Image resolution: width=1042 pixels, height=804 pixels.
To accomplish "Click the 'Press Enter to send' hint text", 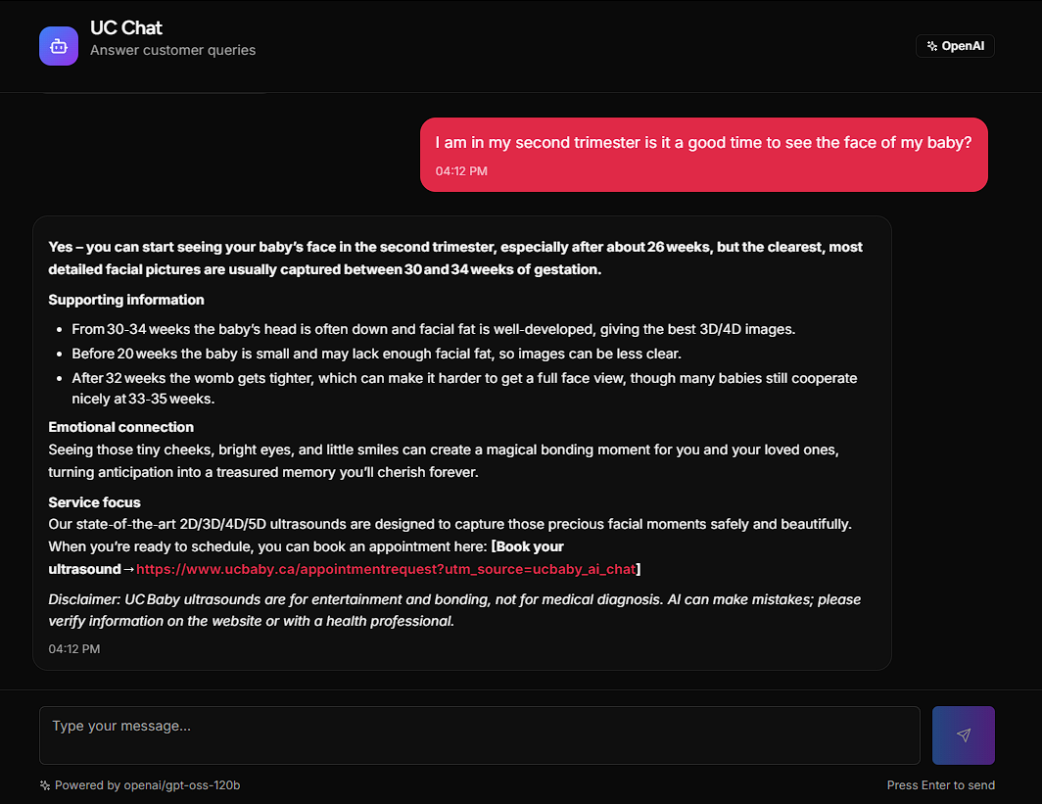I will click(940, 784).
